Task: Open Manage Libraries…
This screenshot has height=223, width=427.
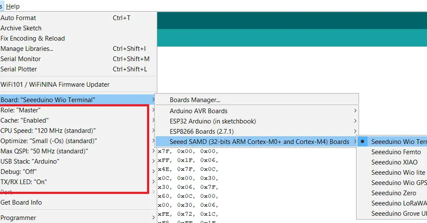Action: click(78, 49)
